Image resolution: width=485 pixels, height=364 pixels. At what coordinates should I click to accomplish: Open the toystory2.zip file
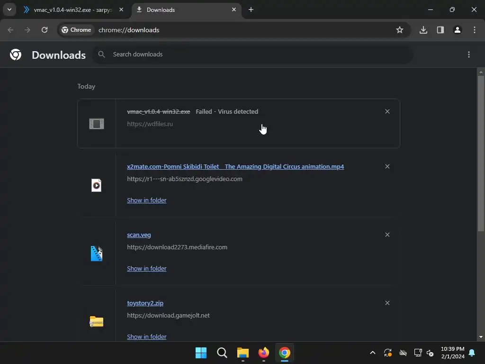(145, 303)
